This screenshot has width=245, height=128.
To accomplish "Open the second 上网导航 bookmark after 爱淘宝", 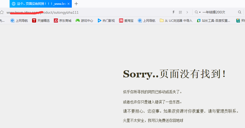I will (x=147, y=20).
